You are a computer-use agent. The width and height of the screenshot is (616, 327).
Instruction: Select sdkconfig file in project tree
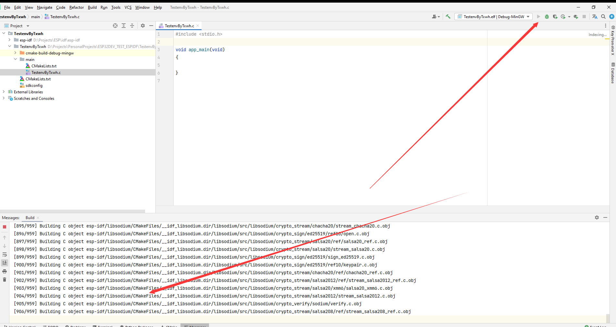click(x=34, y=85)
